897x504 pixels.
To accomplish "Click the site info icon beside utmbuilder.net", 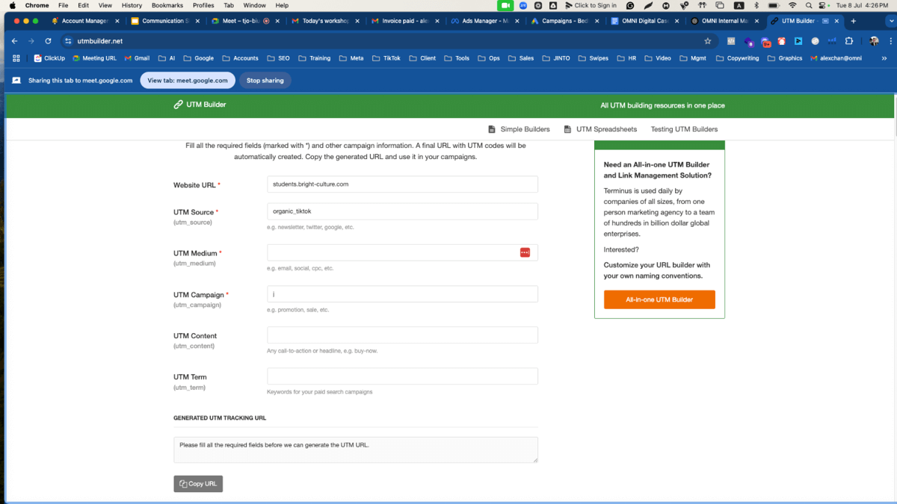I will pyautogui.click(x=68, y=41).
